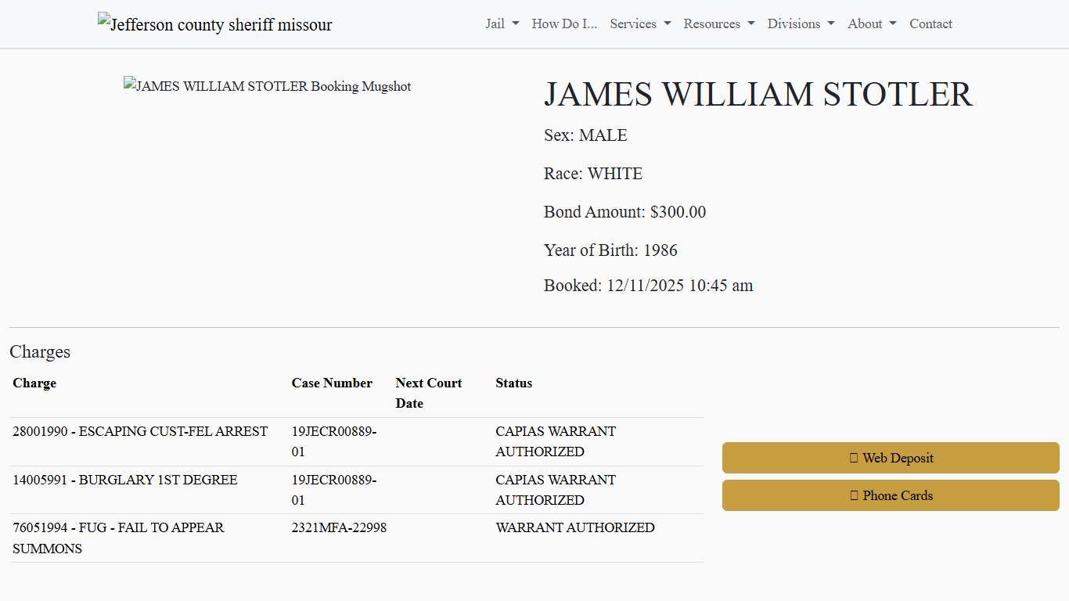Click the broken mugshot image placeholder
Viewport: 1069px width, 601px height.
coord(266,86)
